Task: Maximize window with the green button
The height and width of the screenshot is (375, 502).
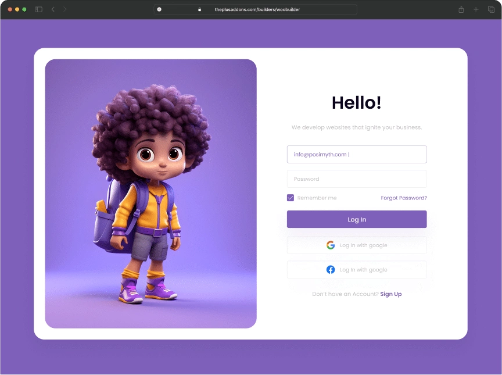Action: coord(24,10)
